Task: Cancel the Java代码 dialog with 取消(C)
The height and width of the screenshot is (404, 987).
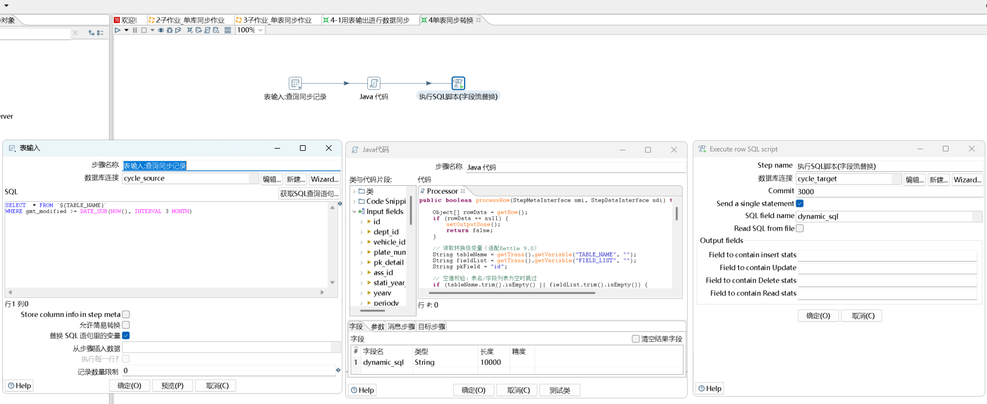Action: [x=518, y=390]
